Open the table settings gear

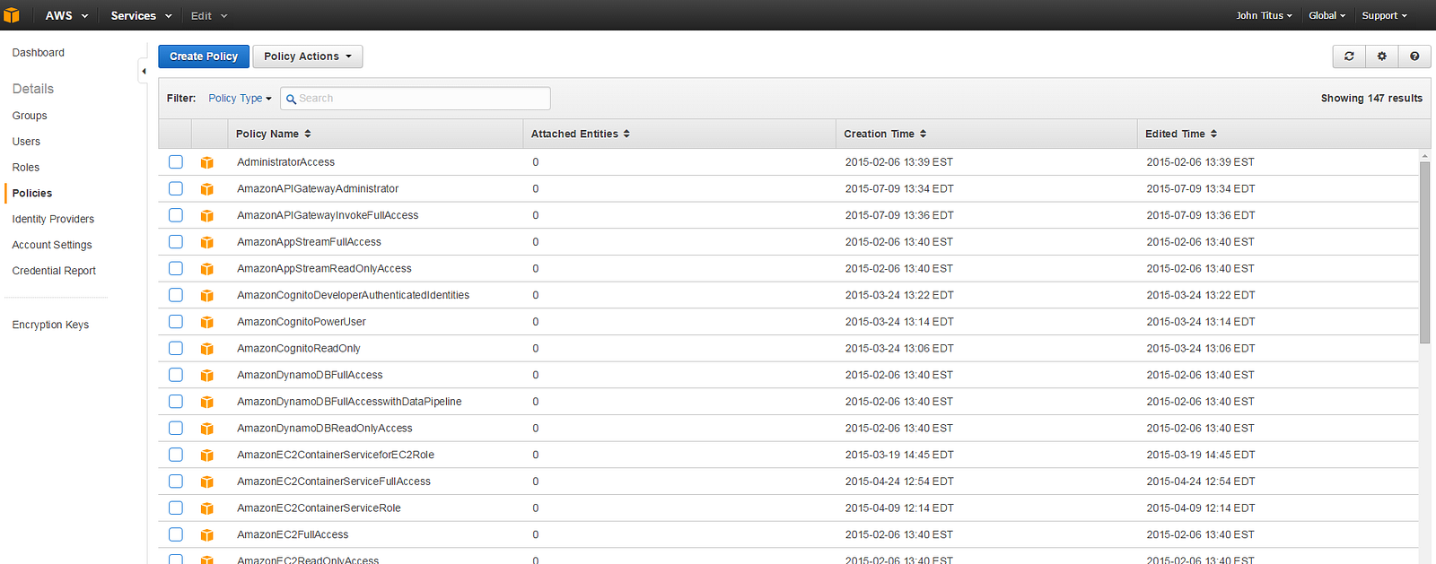click(x=1382, y=56)
